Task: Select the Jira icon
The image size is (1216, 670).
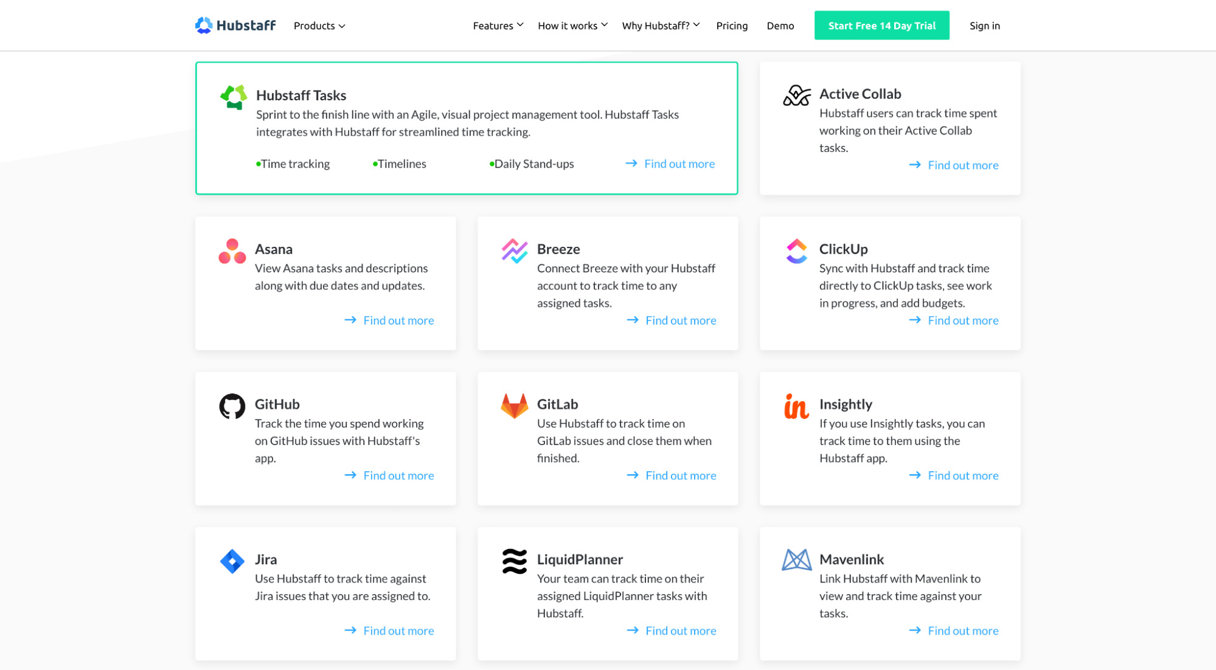Action: [x=232, y=561]
